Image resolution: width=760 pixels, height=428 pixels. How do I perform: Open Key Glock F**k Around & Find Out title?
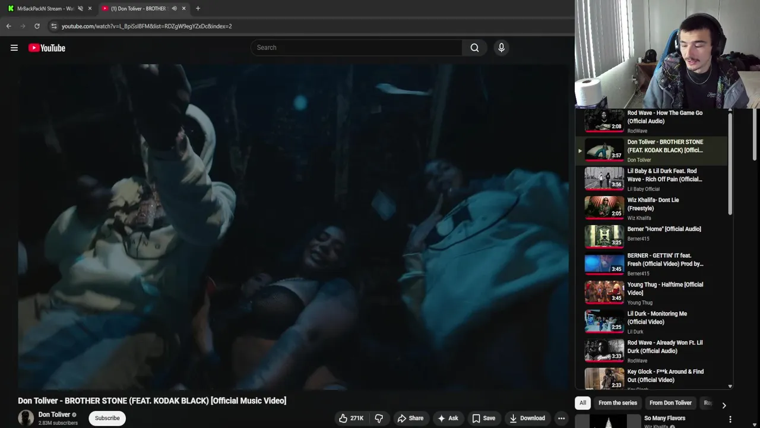[x=666, y=376]
